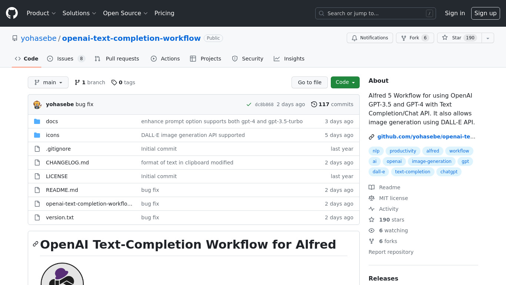Expand the Open Source menu
506x285 pixels.
(125, 13)
